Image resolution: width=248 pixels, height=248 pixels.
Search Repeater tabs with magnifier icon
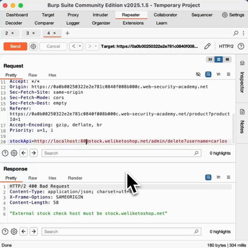click(x=236, y=33)
